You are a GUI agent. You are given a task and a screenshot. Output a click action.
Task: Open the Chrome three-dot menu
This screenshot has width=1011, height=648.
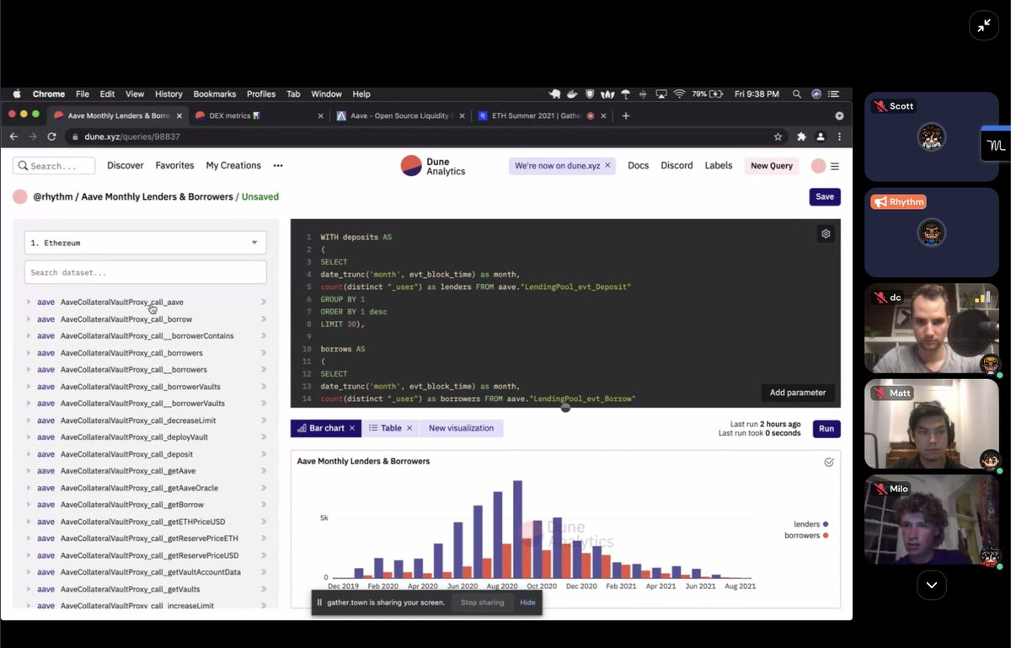pos(839,137)
